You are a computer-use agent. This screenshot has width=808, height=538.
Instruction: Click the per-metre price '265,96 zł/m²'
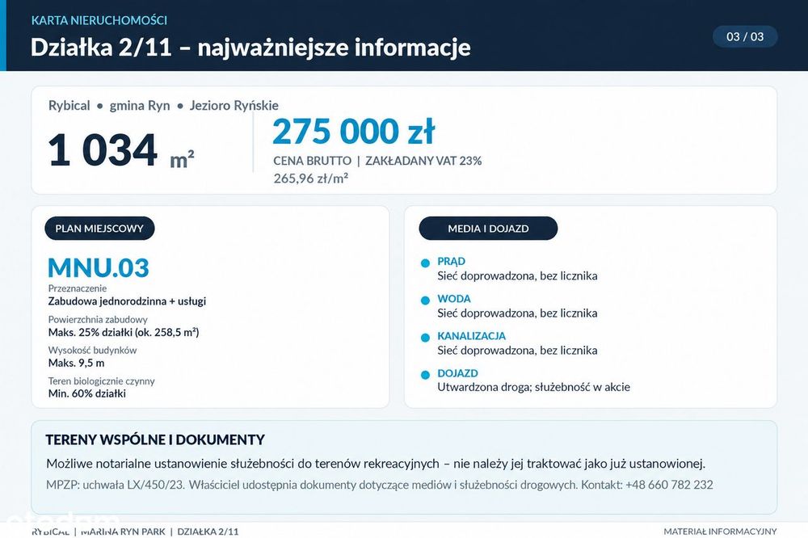[x=311, y=179]
